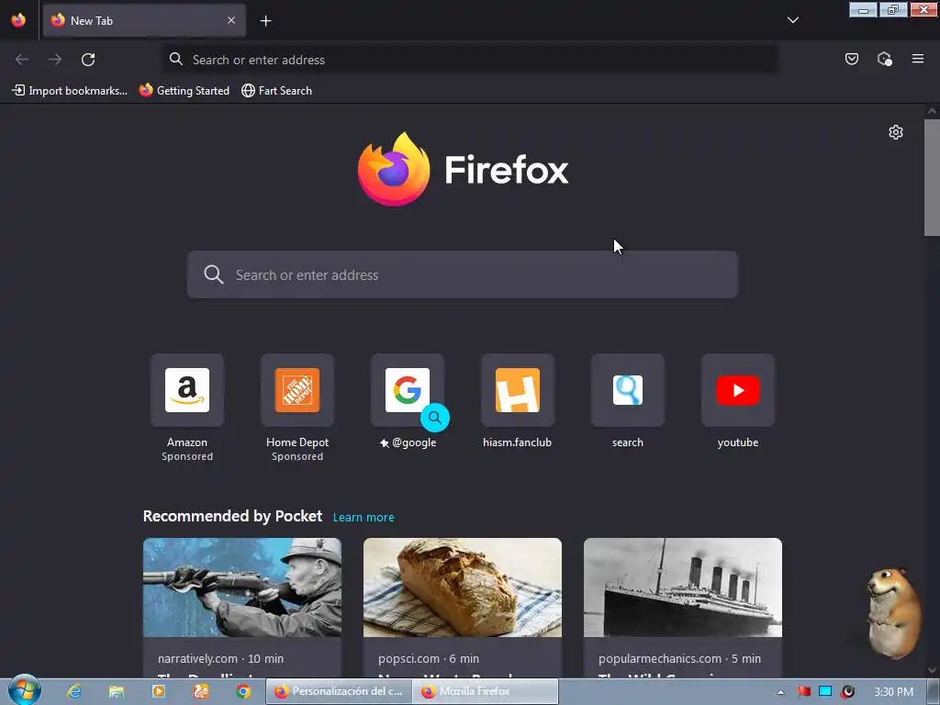Click the hamster desktop mascot
This screenshot has width=940, height=705.
[894, 612]
